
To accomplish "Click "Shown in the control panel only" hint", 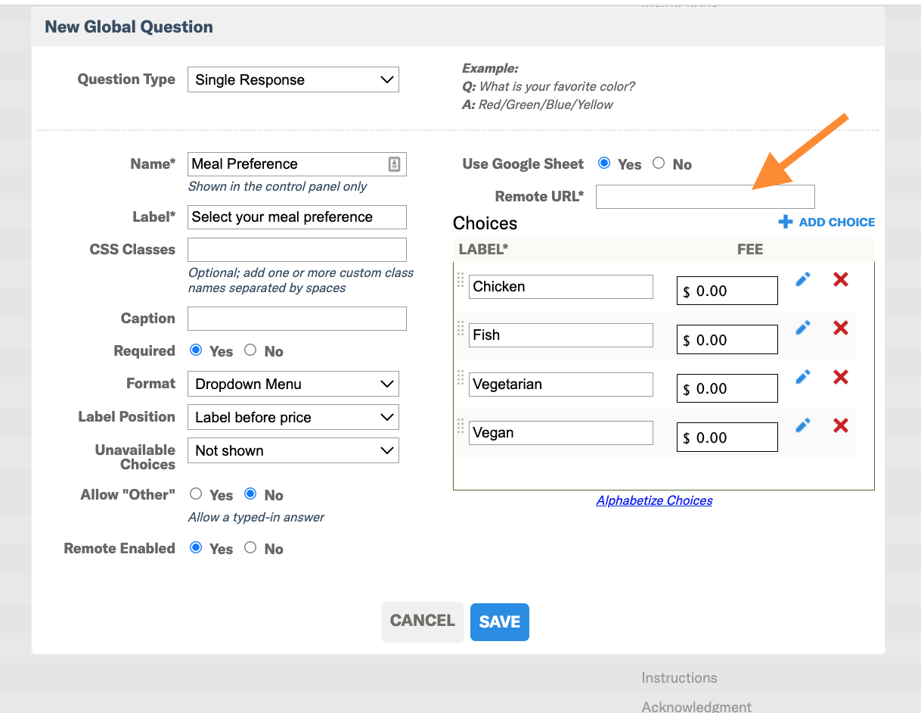I will (x=278, y=186).
